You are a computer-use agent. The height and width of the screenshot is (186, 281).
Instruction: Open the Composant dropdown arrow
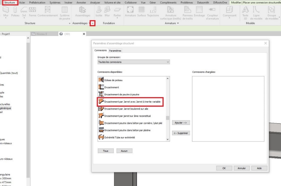click(x=229, y=18)
